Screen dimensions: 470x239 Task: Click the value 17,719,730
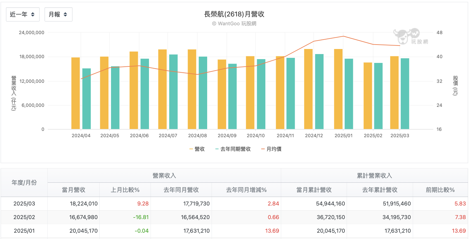click(196, 204)
